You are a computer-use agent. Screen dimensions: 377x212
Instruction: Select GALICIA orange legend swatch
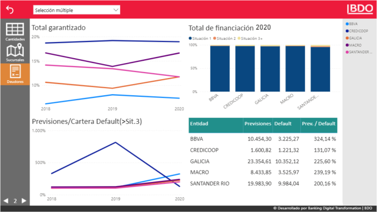point(347,38)
